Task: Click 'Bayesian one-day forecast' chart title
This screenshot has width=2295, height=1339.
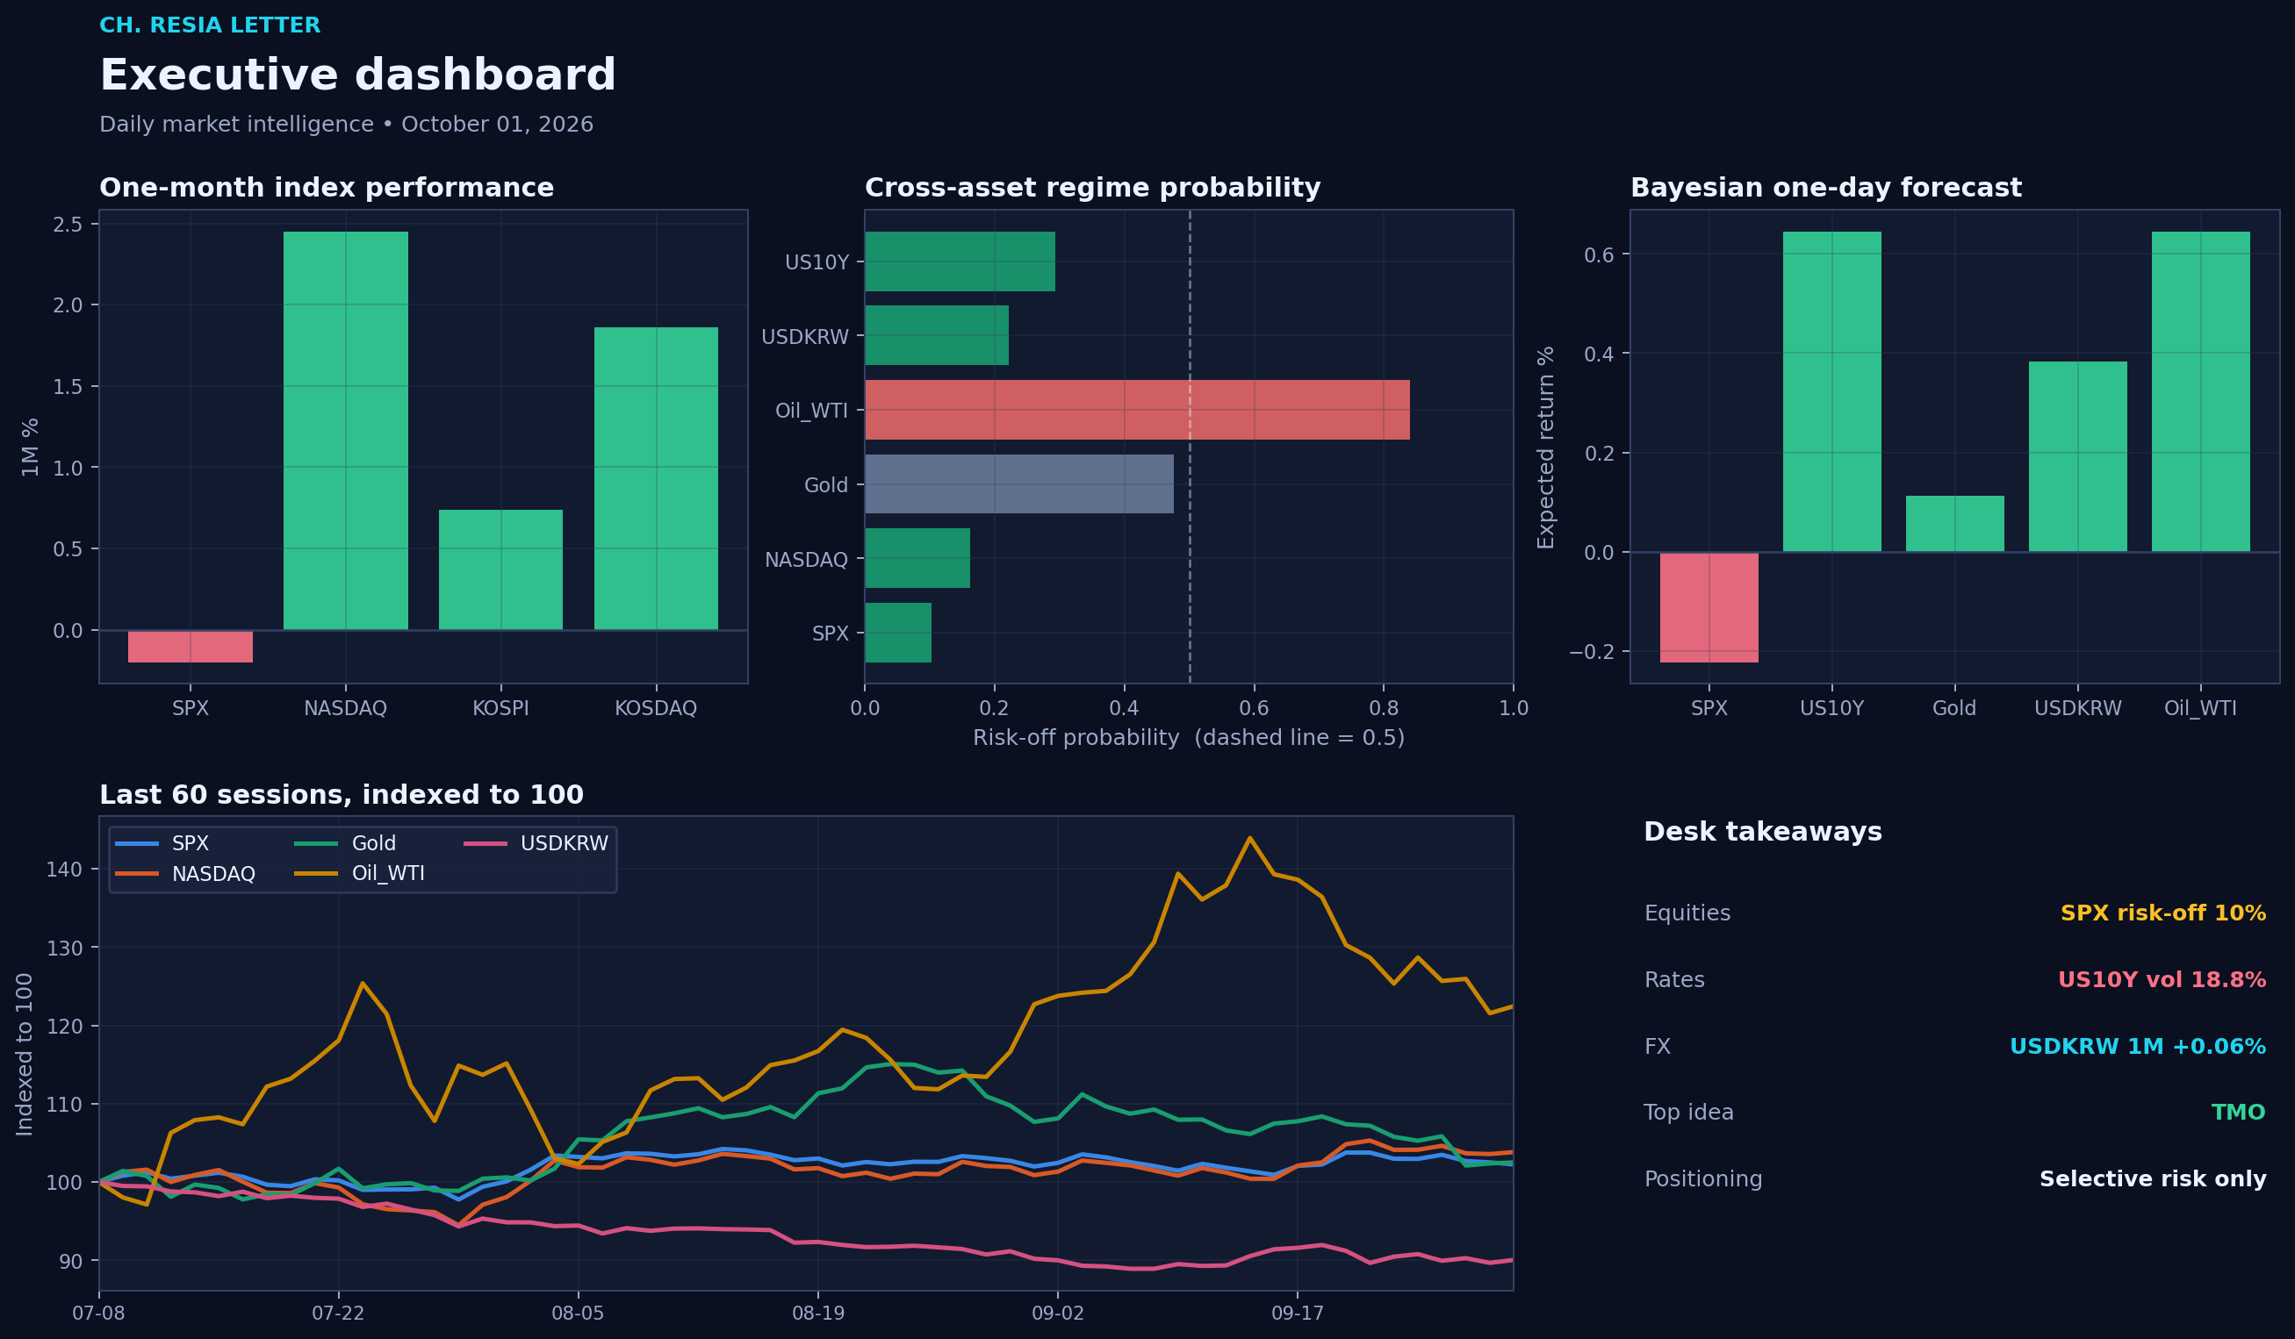Action: pos(1826,188)
